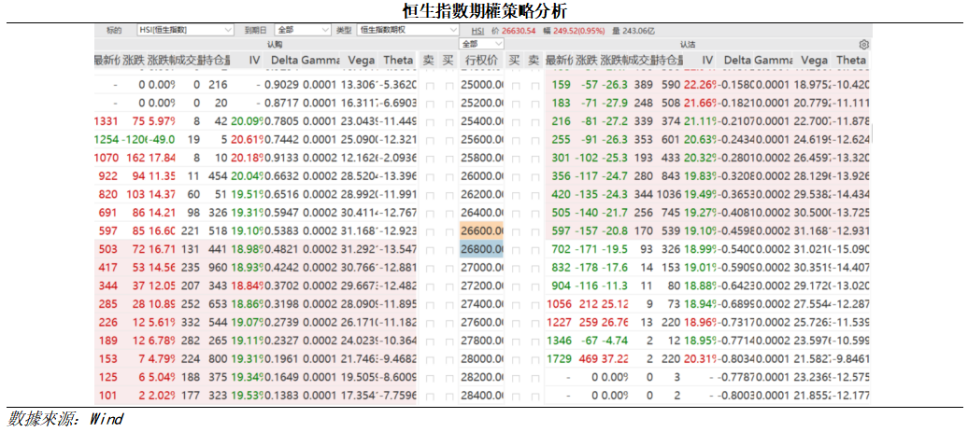This screenshot has width=968, height=432.
Task: Select the orange highlighted strike 26600.00 cell
Action: [x=481, y=230]
